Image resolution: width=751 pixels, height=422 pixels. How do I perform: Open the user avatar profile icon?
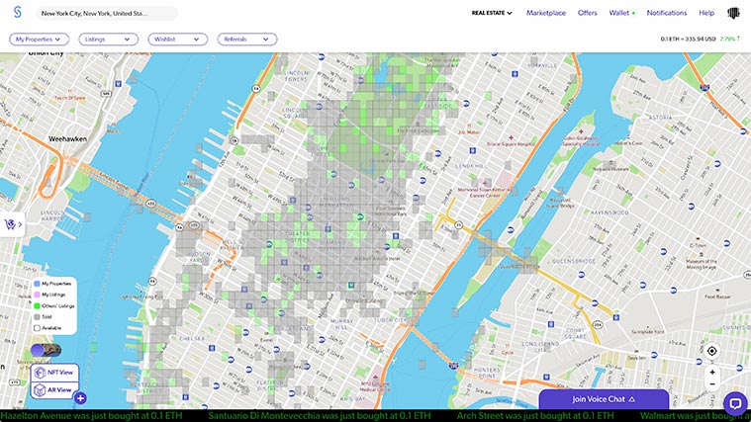(733, 13)
